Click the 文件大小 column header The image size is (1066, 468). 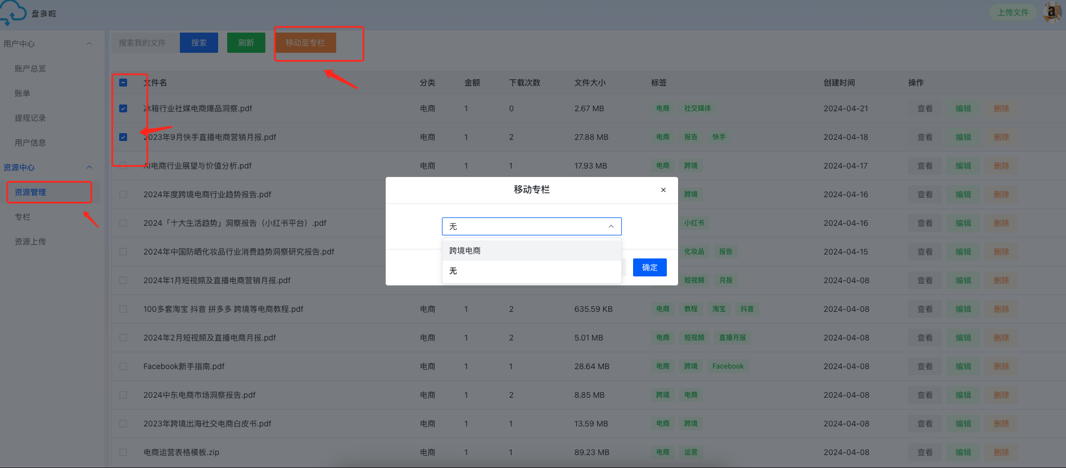590,83
